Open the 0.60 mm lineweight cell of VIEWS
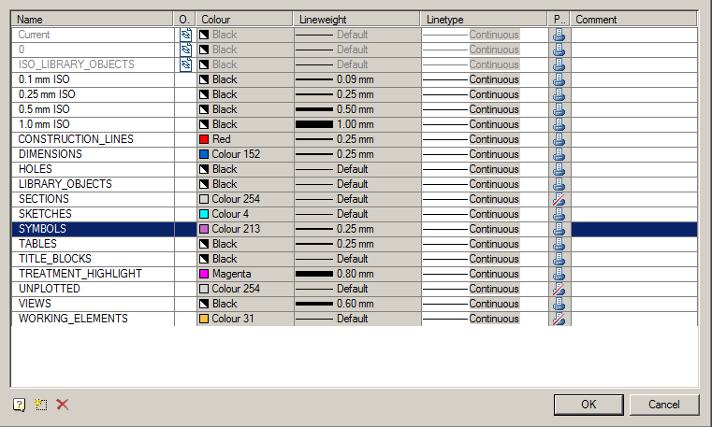This screenshot has width=712, height=427. [357, 304]
